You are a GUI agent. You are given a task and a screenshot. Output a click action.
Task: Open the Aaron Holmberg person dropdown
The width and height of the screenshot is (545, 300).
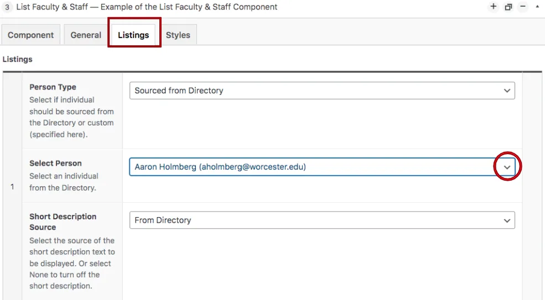(x=310, y=167)
